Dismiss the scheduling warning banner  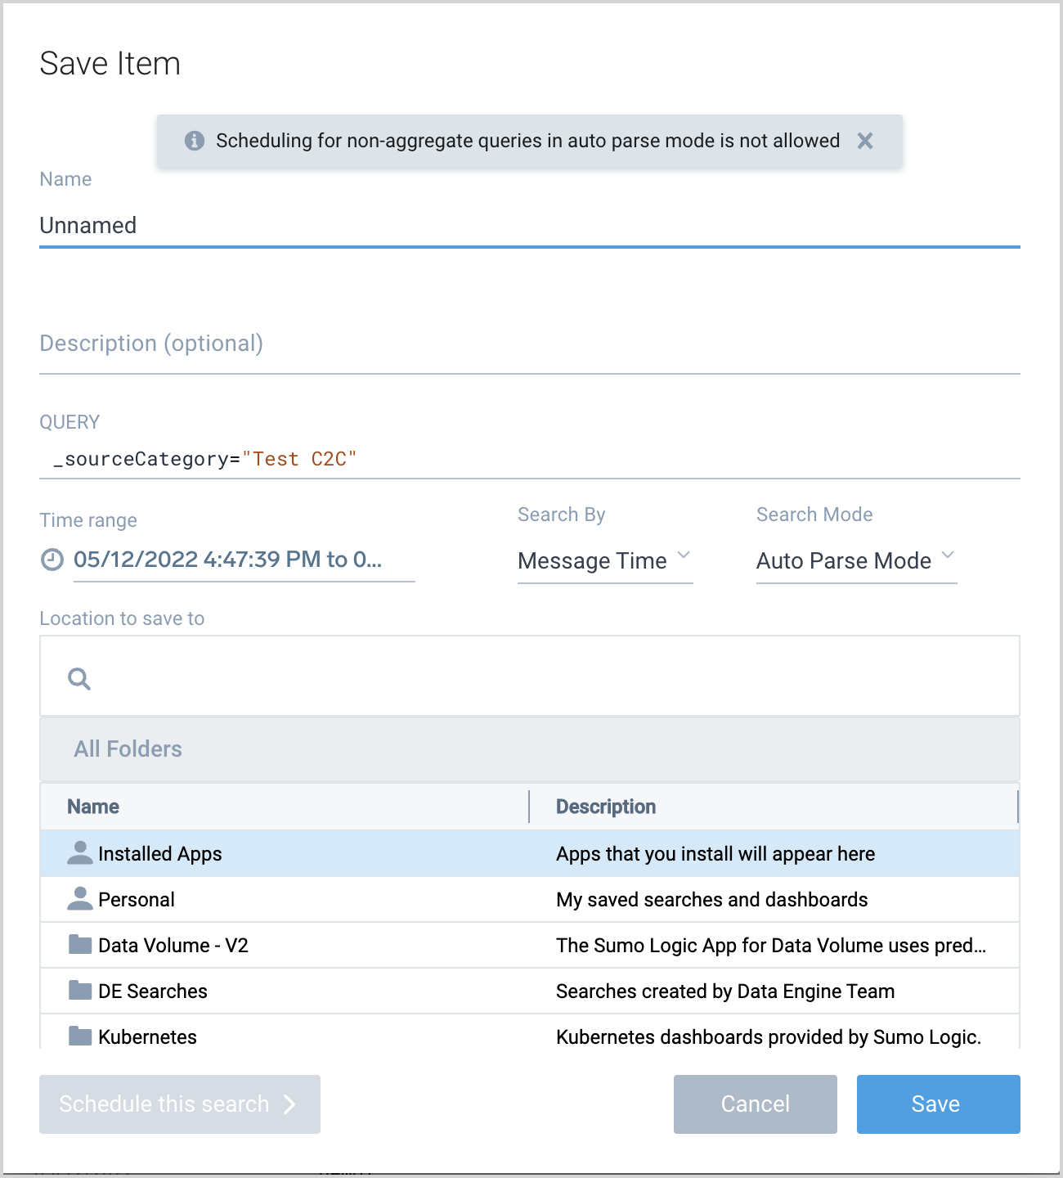coord(865,140)
